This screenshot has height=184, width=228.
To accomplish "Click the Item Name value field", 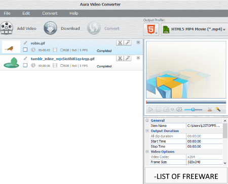I will (x=204, y=126).
